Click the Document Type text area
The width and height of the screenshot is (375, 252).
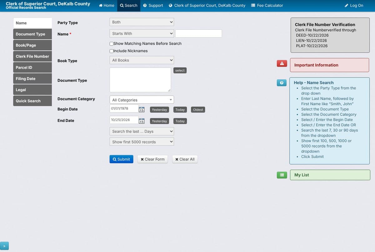pos(140,80)
